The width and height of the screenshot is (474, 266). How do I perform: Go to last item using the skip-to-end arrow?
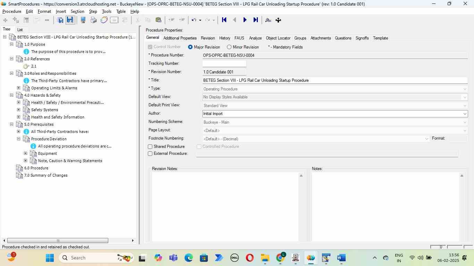coord(256,20)
